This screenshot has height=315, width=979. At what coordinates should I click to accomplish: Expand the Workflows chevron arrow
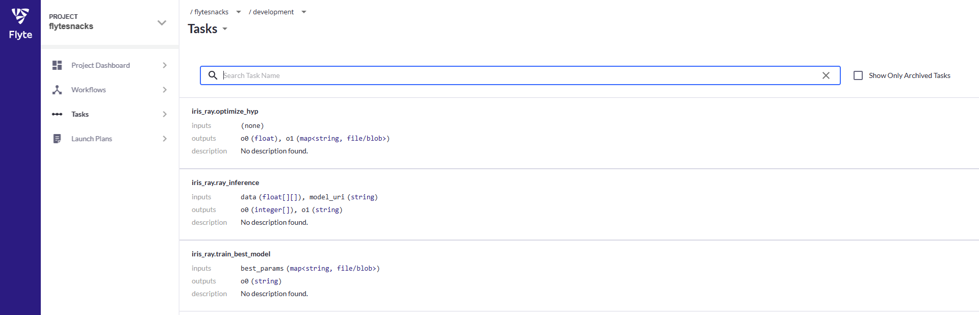pos(165,90)
